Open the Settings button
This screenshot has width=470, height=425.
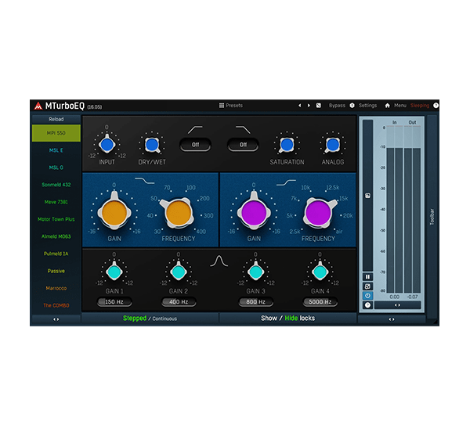pos(367,106)
